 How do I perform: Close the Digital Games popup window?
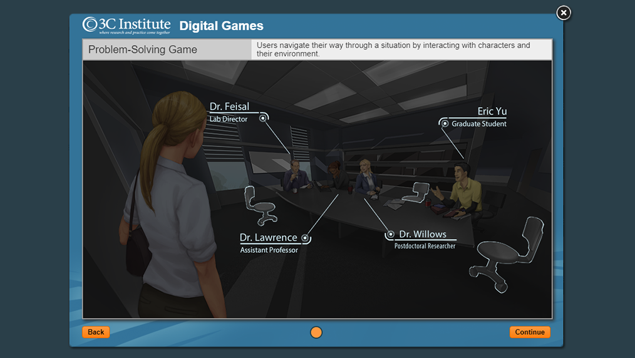pos(564,13)
